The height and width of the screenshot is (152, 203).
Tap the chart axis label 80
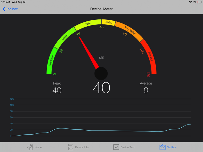coord(11,111)
